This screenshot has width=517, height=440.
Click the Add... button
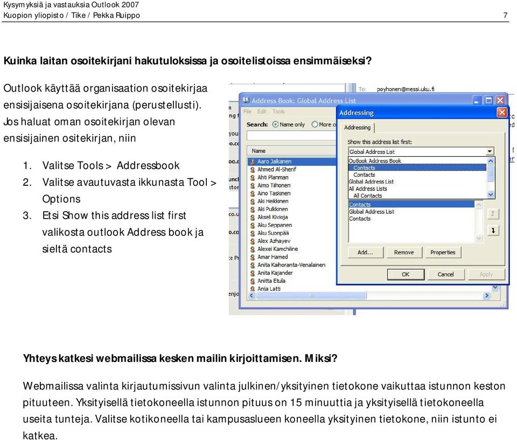point(365,253)
